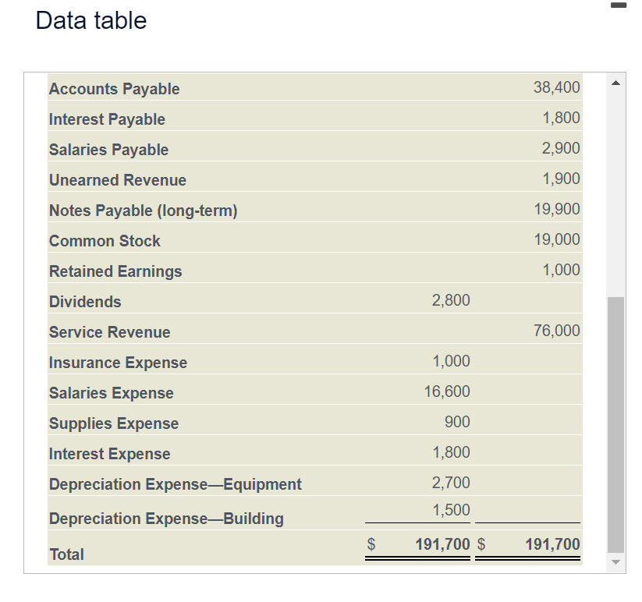Select the Accounts Payable row label
This screenshot has height=602, width=642.
point(114,89)
